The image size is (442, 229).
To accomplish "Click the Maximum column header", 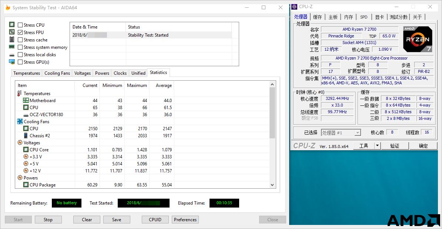I will click(137, 85).
